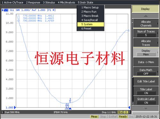Click the Data -> Mem softkey
160x119 pixels.
(x=146, y=62)
